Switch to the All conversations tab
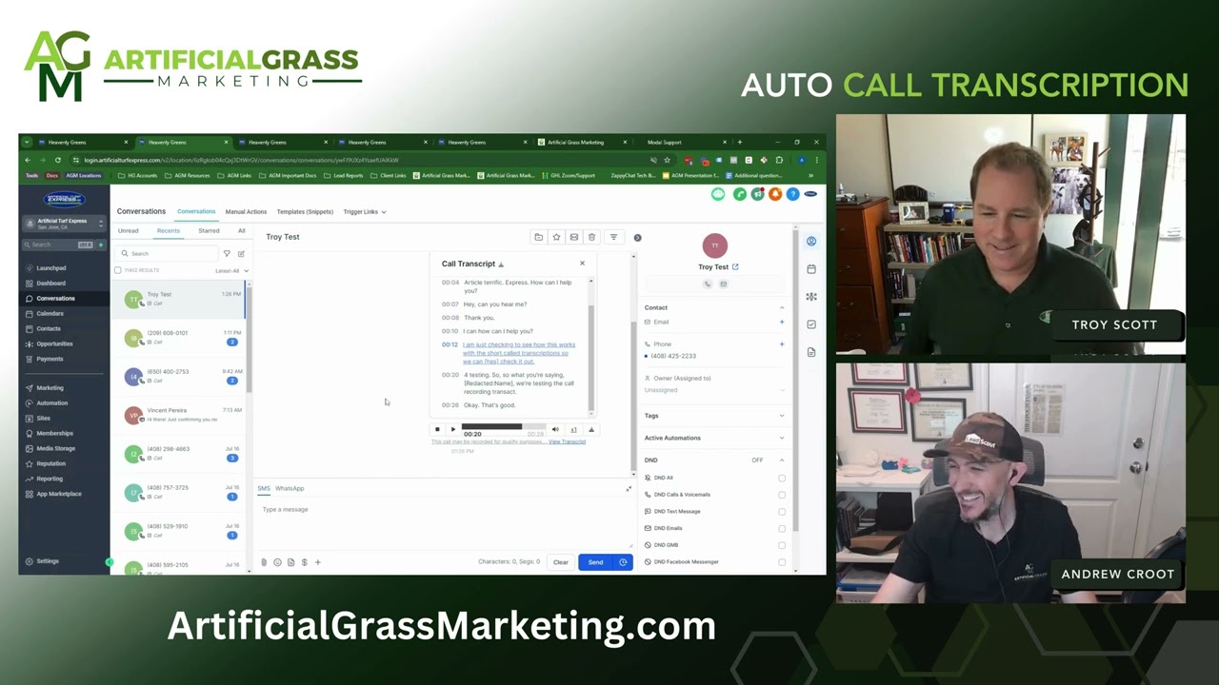1219x685 pixels. click(241, 231)
